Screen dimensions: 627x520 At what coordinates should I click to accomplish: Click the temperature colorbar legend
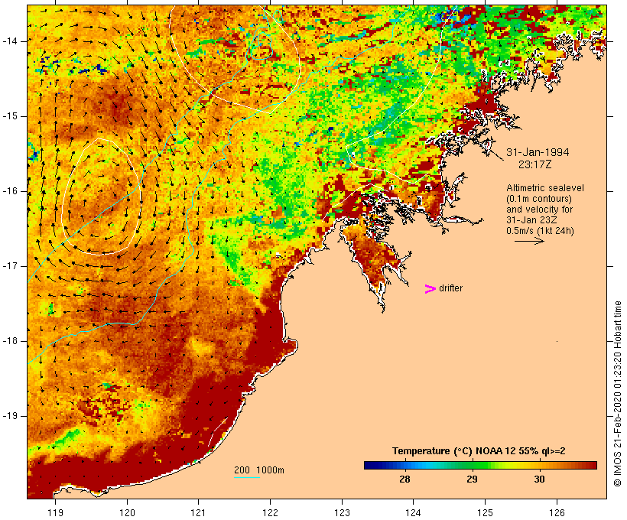click(x=480, y=465)
